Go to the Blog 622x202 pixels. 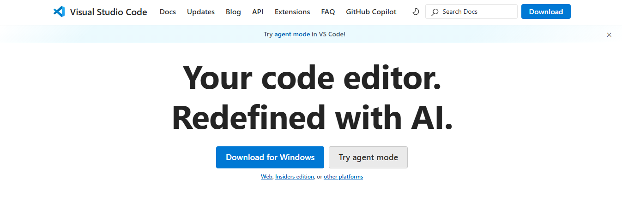233,12
